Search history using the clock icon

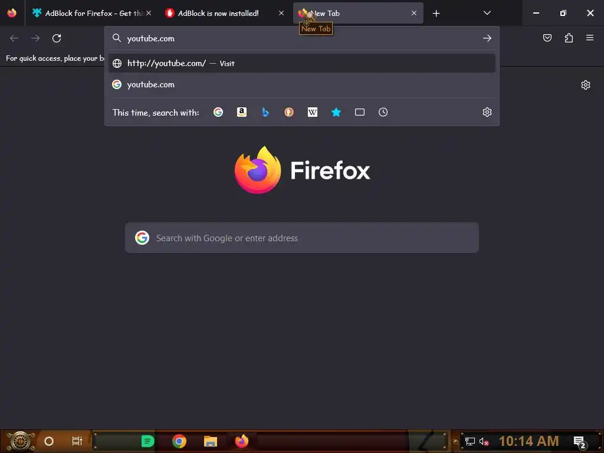point(383,112)
